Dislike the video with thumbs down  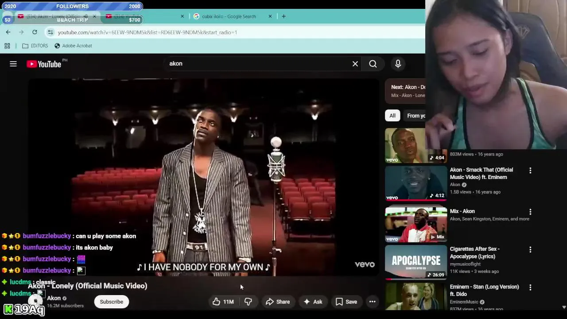click(x=248, y=302)
